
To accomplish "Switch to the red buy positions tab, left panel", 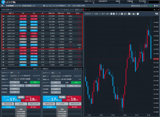I will pos(33,107).
